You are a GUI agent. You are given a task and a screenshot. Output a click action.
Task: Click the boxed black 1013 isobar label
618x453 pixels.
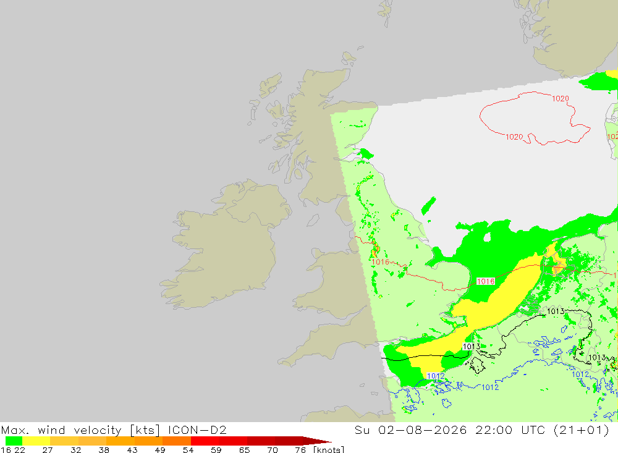472,347
